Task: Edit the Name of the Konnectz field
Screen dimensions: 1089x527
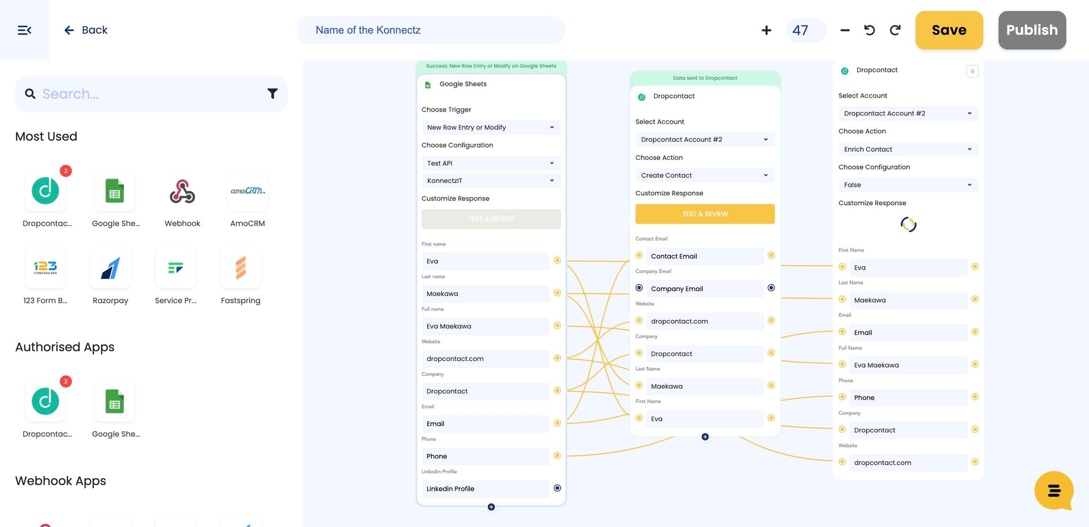Action: [431, 30]
